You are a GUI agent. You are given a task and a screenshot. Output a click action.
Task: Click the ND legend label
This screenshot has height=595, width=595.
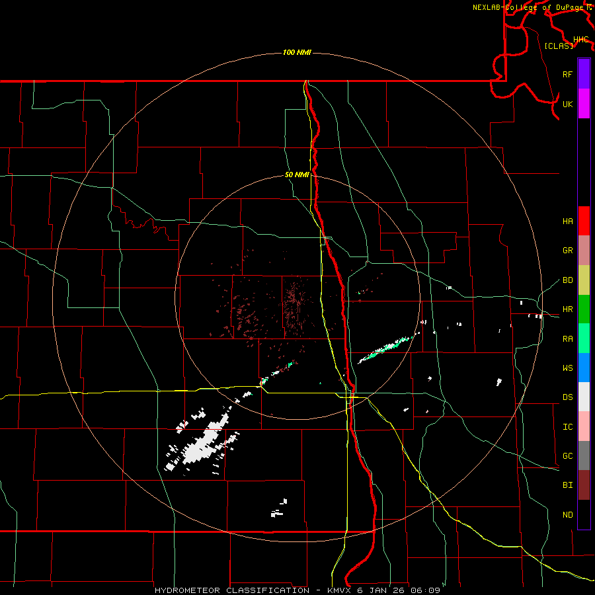click(567, 515)
